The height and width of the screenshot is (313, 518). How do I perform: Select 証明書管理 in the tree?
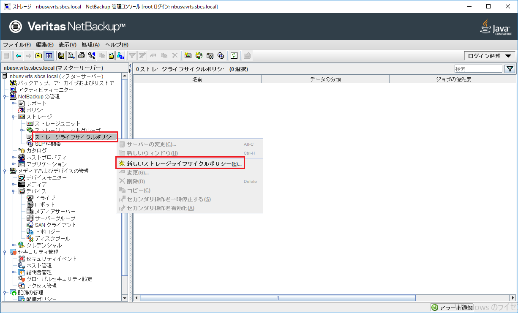point(39,272)
